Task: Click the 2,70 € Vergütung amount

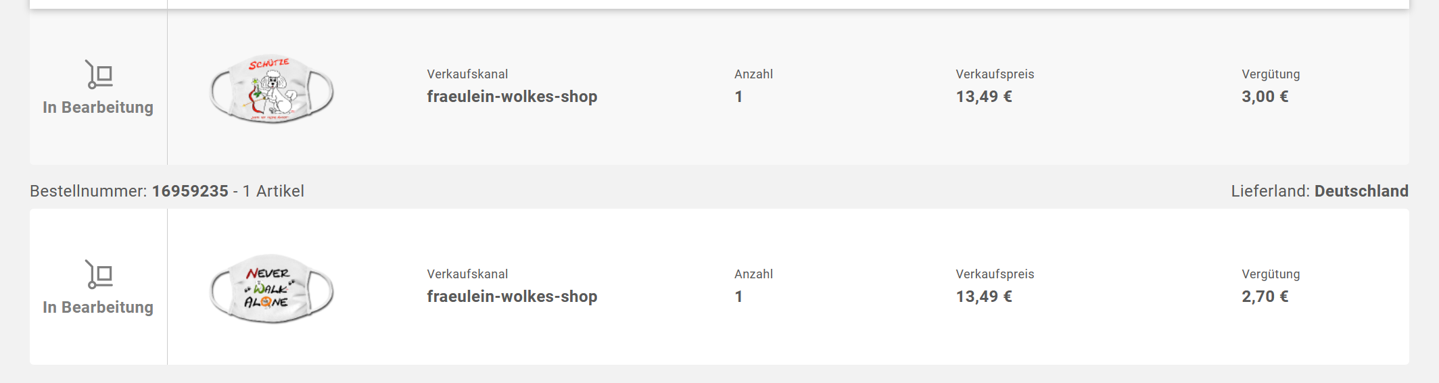Action: point(1265,297)
